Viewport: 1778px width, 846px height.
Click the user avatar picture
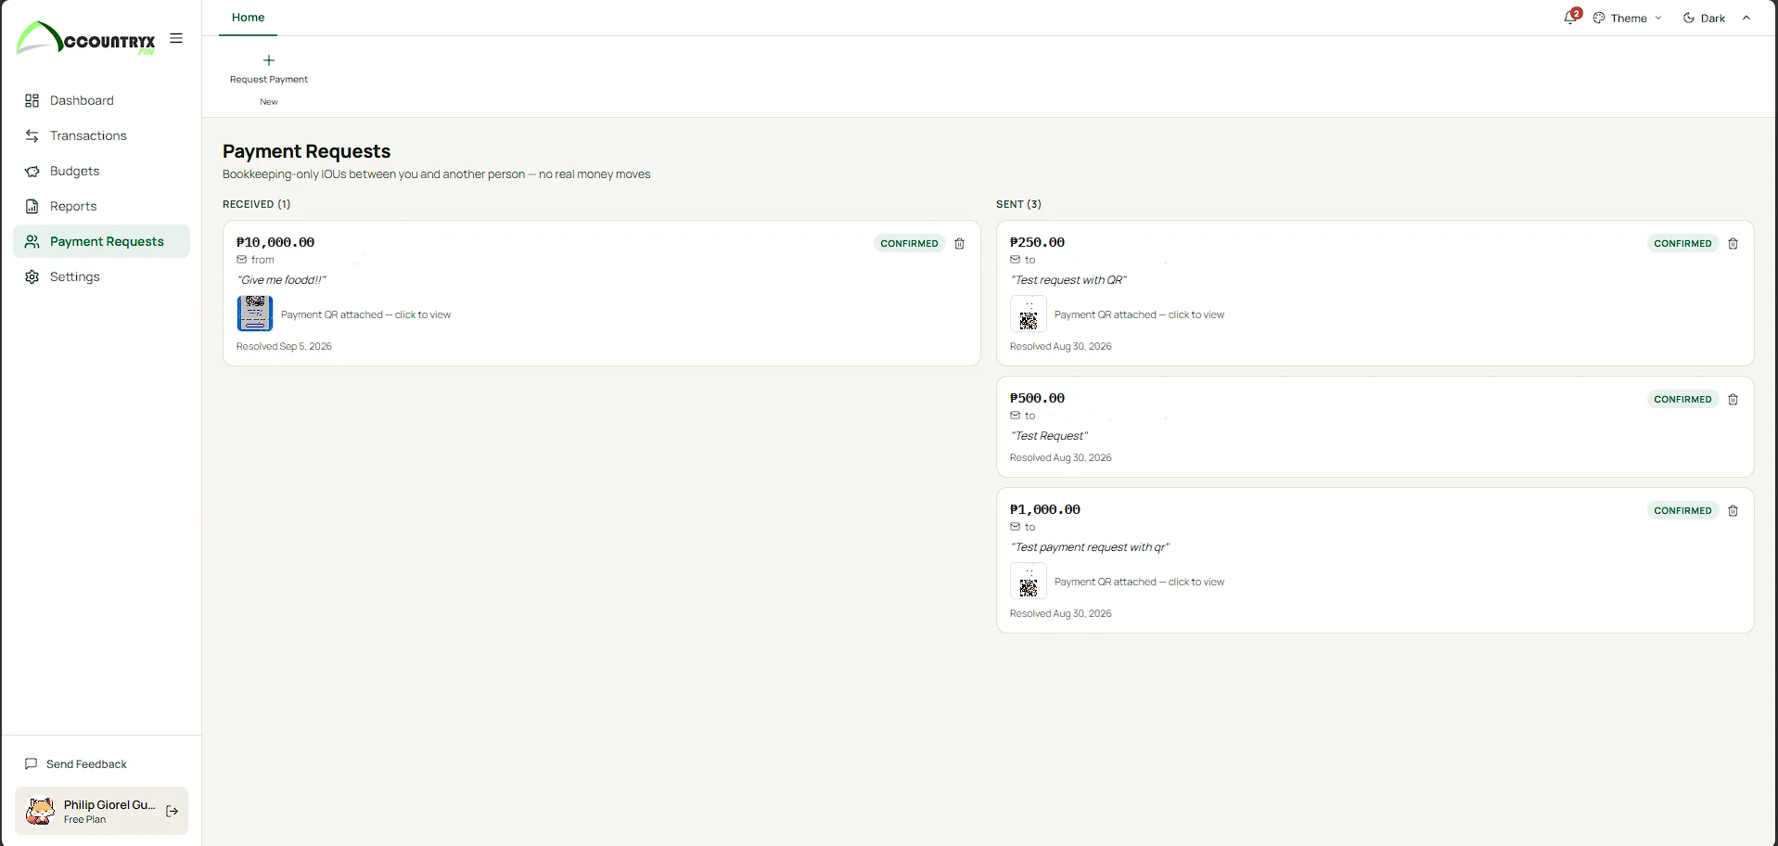coord(40,811)
